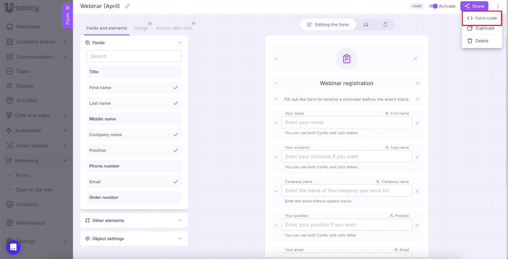Click the Fields search box
The image size is (508, 259).
[x=134, y=56]
